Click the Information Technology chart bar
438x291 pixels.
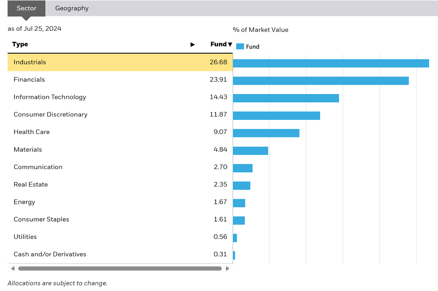click(286, 98)
